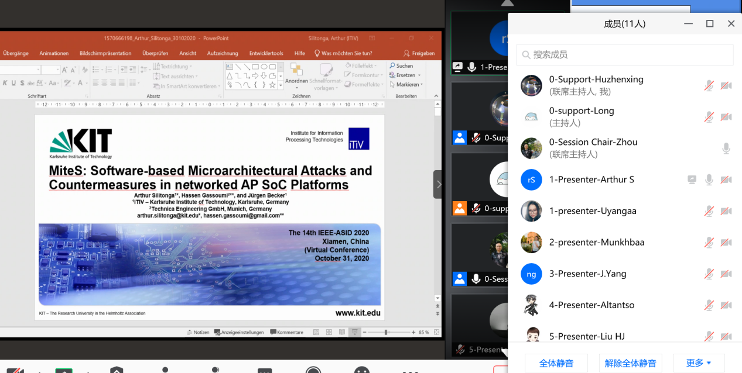Toggle camera for 3-Presenter-J.Yang
Image resolution: width=742 pixels, height=373 pixels.
(726, 274)
